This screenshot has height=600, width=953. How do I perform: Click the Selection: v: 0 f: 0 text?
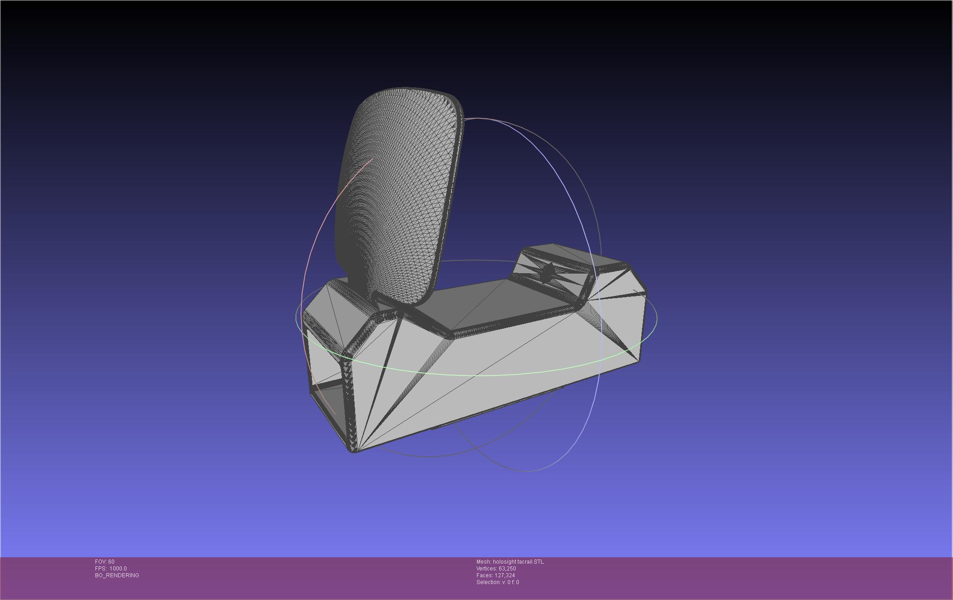click(497, 582)
